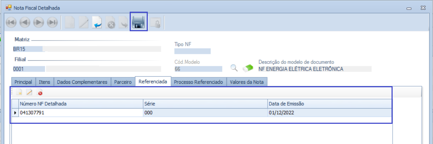The height and width of the screenshot is (144, 433).
Task: Click the greyed delete X toolbar icon
Action: pos(111,23)
